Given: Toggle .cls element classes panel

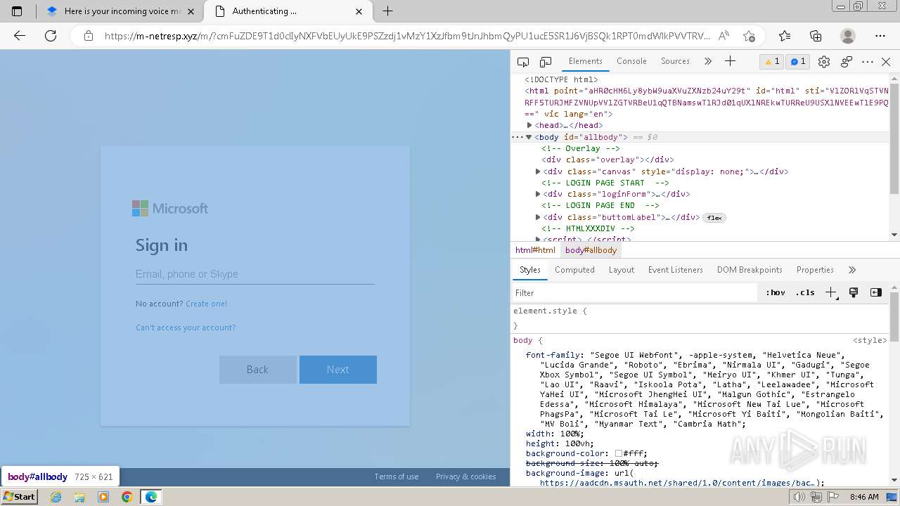Looking at the screenshot, I should pyautogui.click(x=805, y=292).
